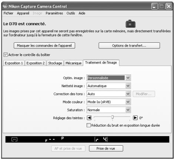Click the F aperture indicator in LCD panel
The width and height of the screenshot is (174, 159).
[50, 140]
